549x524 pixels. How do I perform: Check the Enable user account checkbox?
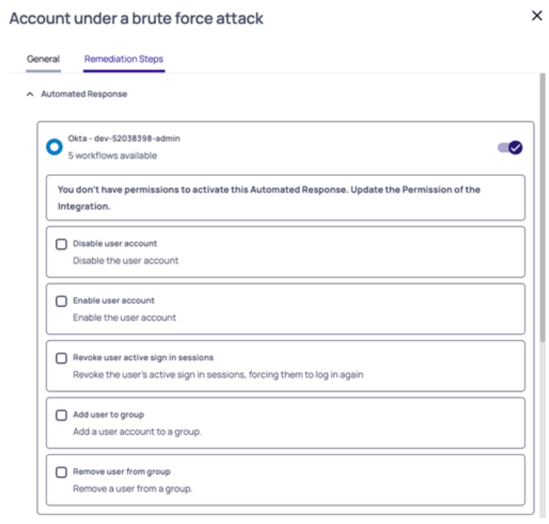coord(61,301)
